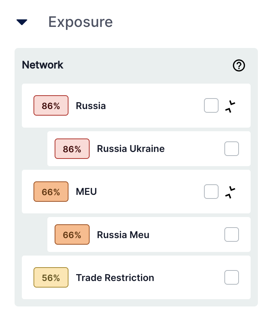Click the Network help question mark icon
The height and width of the screenshot is (309, 271).
pyautogui.click(x=239, y=65)
